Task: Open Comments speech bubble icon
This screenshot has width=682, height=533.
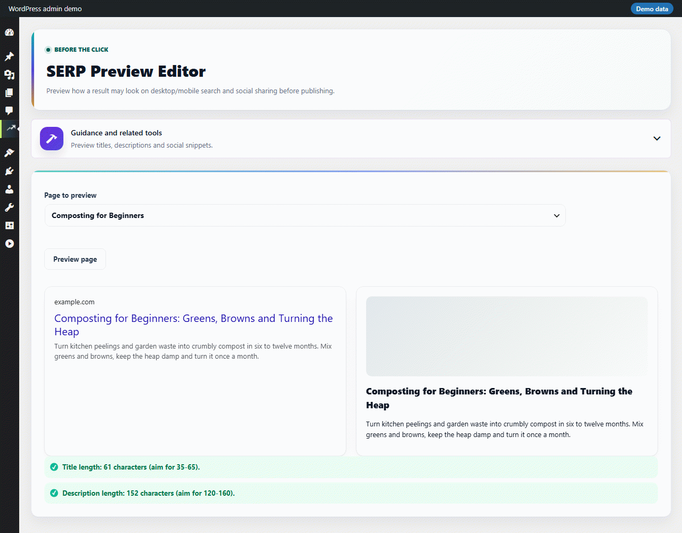Action: (x=9, y=111)
